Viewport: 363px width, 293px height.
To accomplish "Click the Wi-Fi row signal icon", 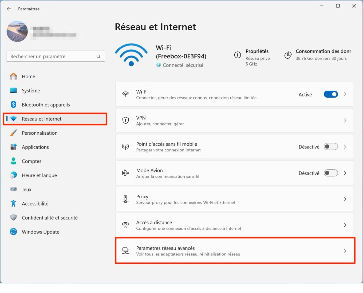I will click(x=125, y=94).
